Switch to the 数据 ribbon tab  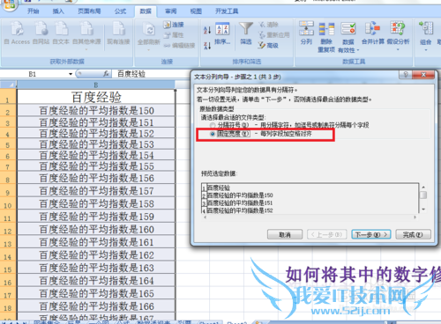(x=146, y=11)
